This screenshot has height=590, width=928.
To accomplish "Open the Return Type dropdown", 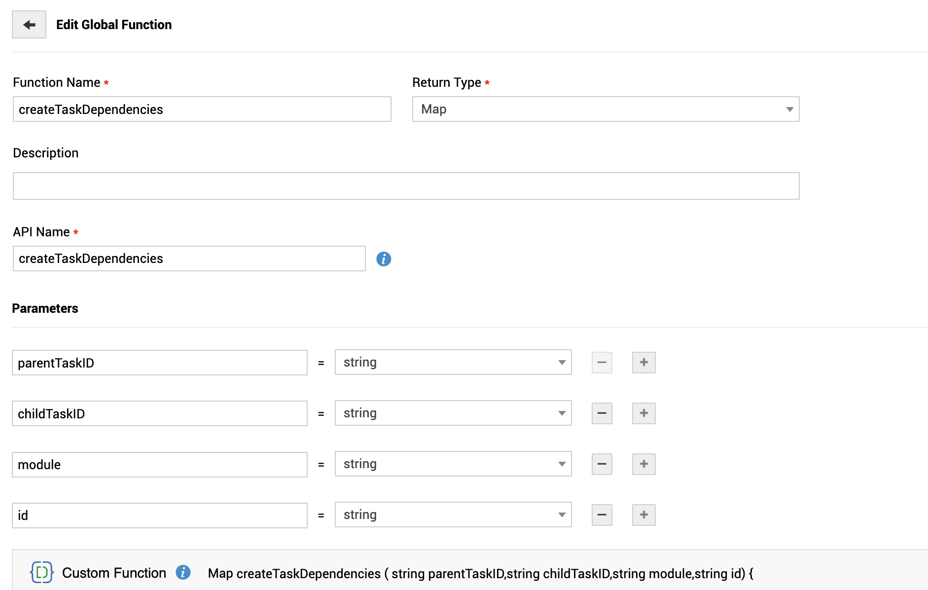I will 606,109.
